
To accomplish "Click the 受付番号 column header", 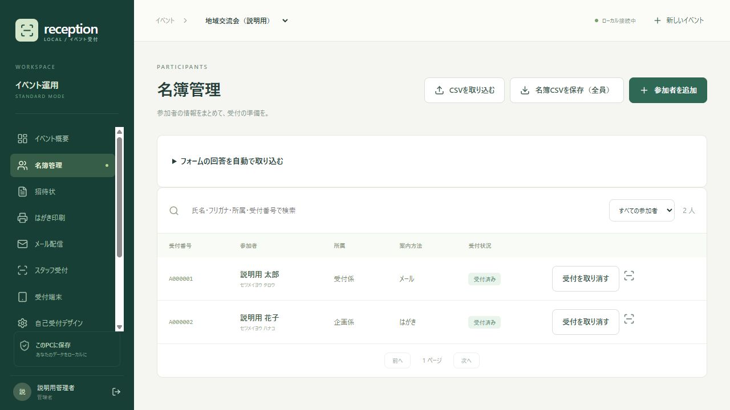I will 180,246.
